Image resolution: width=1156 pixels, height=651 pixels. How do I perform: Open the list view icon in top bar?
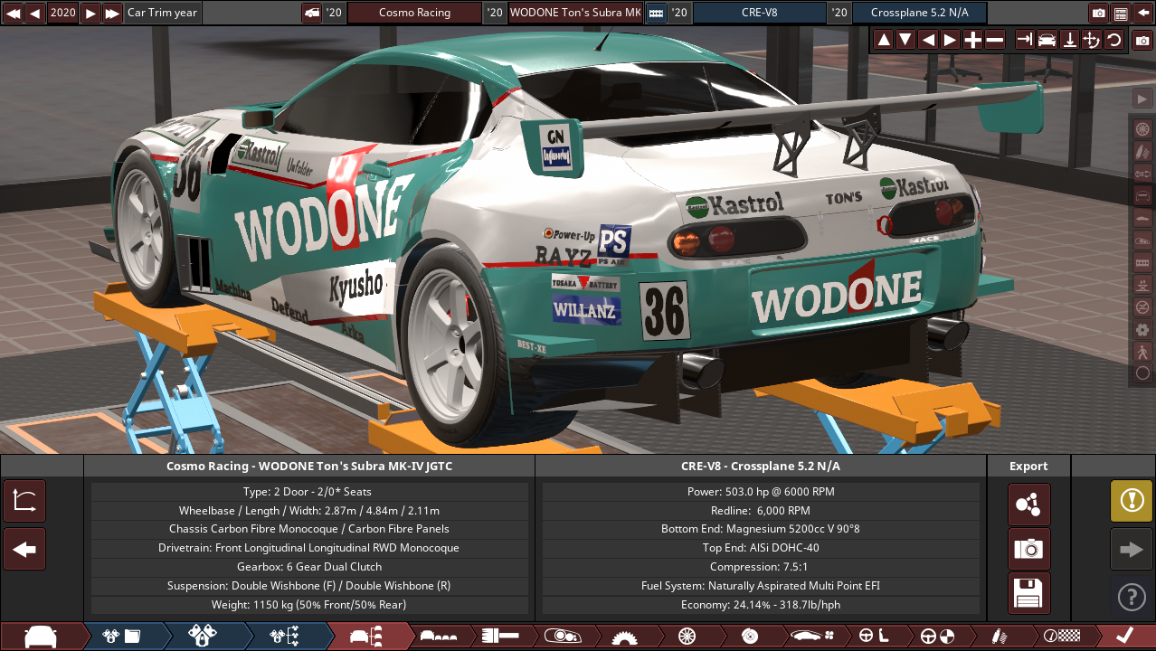tap(1121, 13)
